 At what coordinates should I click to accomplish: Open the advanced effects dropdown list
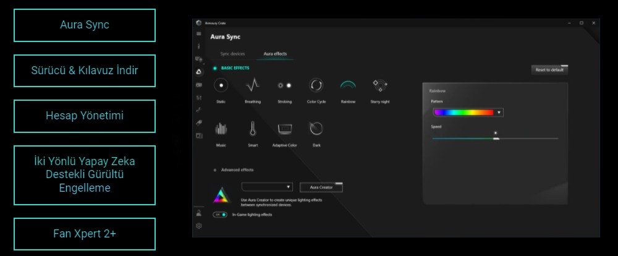[267, 187]
